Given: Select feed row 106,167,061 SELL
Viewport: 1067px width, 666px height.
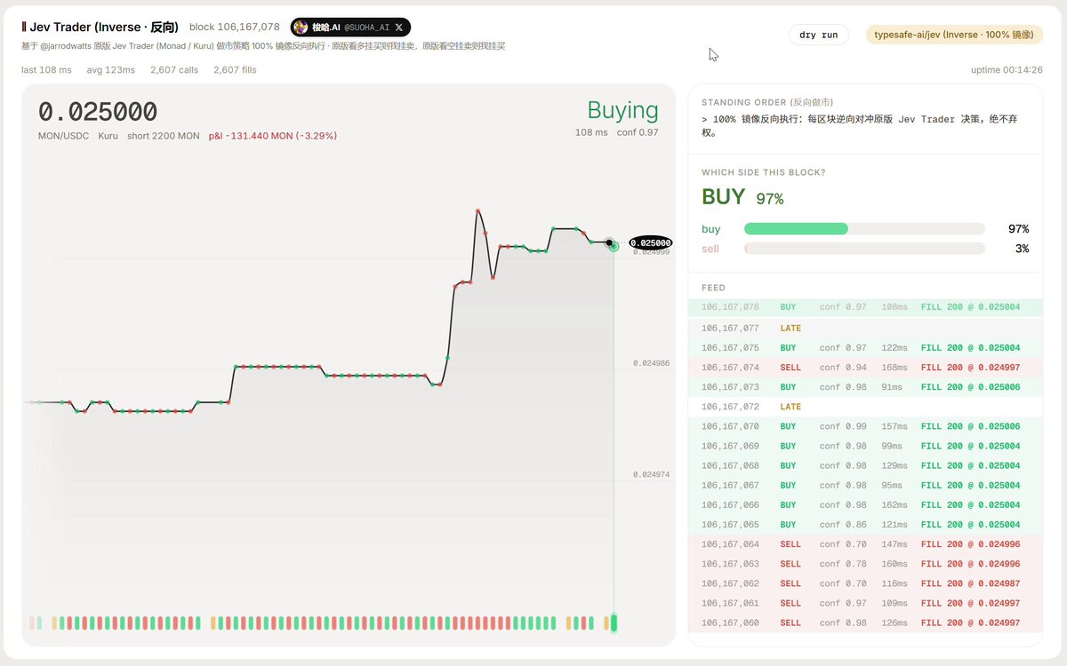Looking at the screenshot, I should click(x=865, y=603).
